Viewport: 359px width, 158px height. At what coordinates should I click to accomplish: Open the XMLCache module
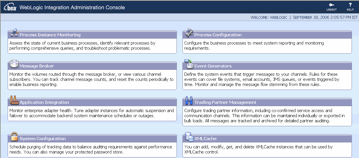206,138
